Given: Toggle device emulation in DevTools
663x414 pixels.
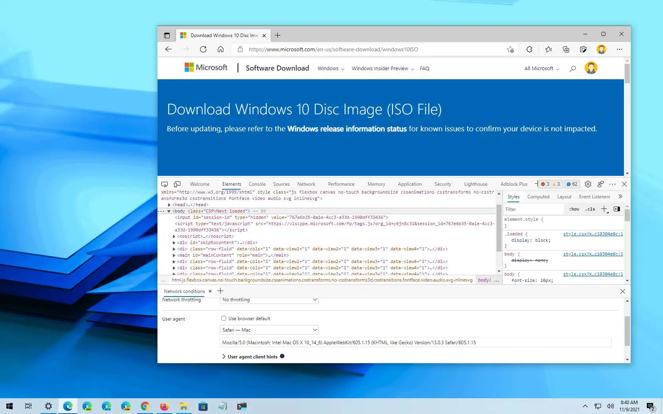Looking at the screenshot, I should 177,184.
